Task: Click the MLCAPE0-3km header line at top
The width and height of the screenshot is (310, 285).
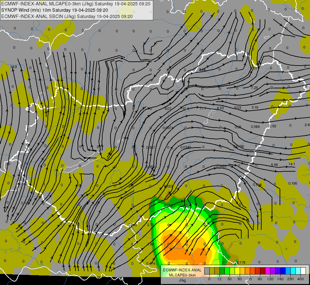Action: pyautogui.click(x=76, y=4)
